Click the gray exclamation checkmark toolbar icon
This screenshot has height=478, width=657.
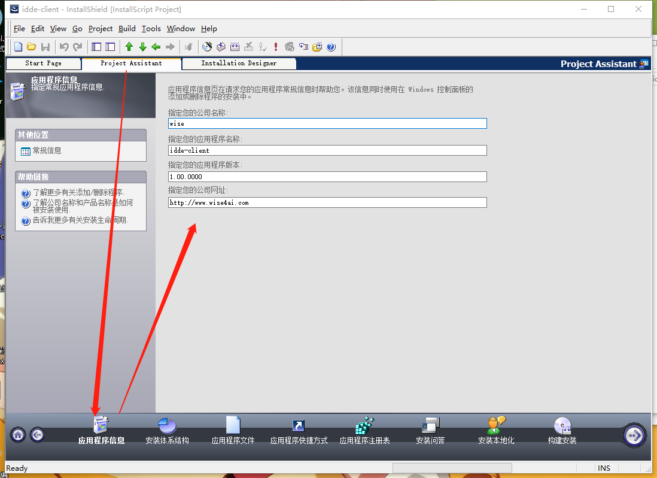(263, 47)
